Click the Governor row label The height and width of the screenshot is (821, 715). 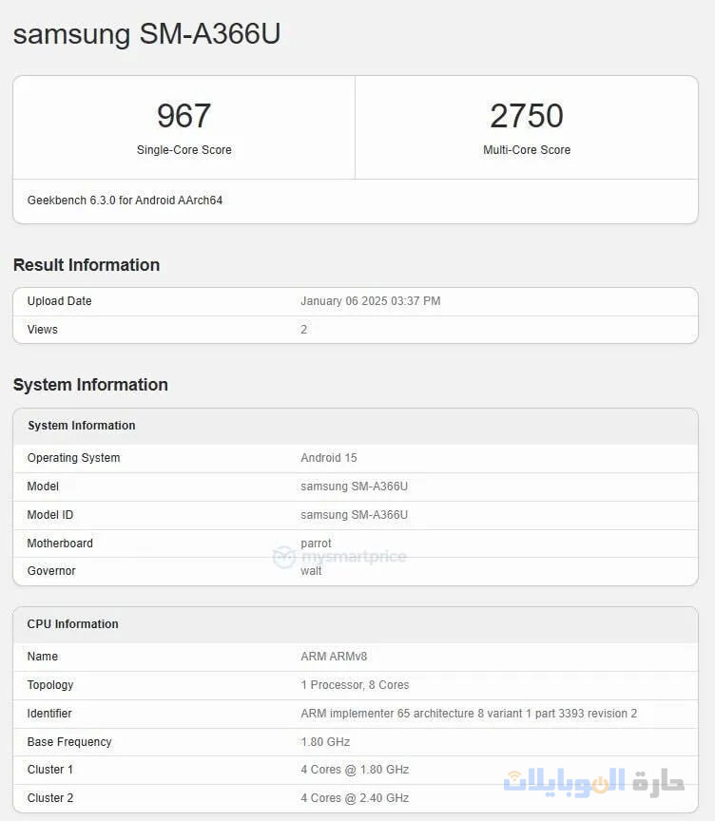51,571
